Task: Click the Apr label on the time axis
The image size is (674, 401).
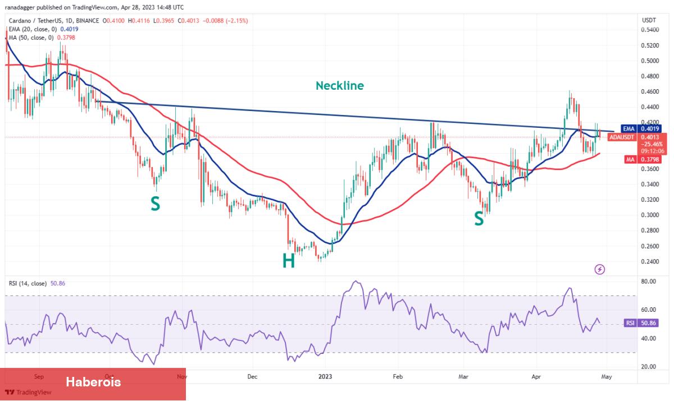Action: click(x=536, y=378)
